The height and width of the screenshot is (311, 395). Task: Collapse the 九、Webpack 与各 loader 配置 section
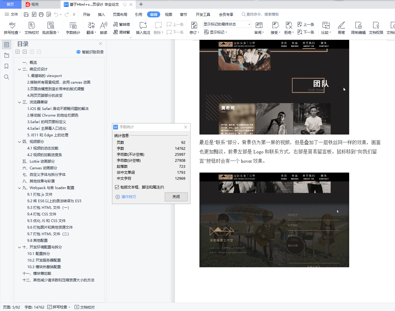point(19,188)
